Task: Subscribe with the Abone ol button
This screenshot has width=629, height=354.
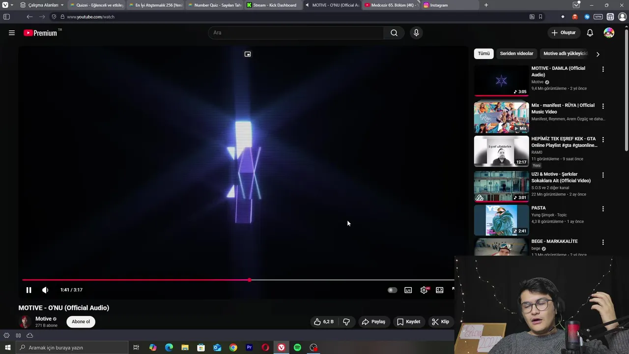Action: pyautogui.click(x=81, y=322)
